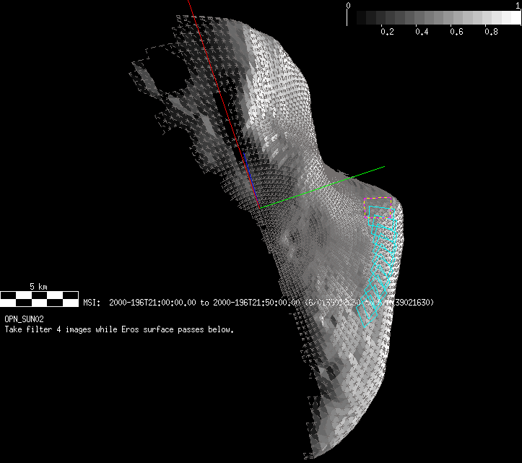
Task: Click the colorbar maximum label 1
Action: pyautogui.click(x=518, y=5)
